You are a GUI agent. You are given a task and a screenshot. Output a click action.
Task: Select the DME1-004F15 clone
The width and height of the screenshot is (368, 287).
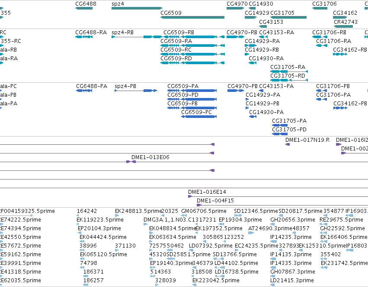pos(282,205)
